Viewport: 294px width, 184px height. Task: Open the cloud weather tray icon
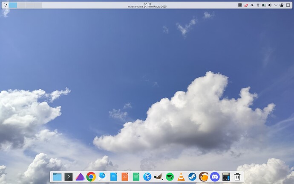[282, 5]
